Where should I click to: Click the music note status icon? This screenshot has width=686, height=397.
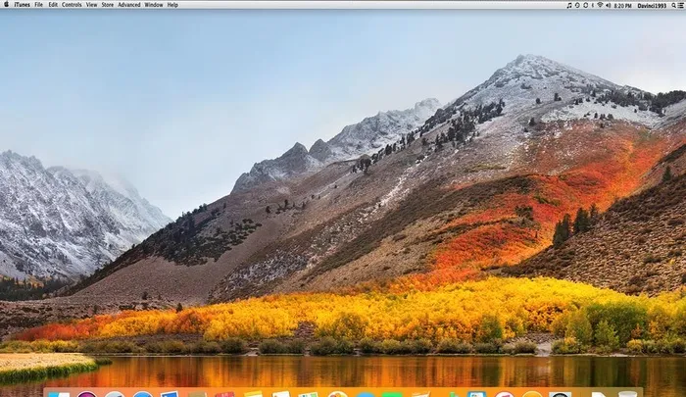coord(569,6)
